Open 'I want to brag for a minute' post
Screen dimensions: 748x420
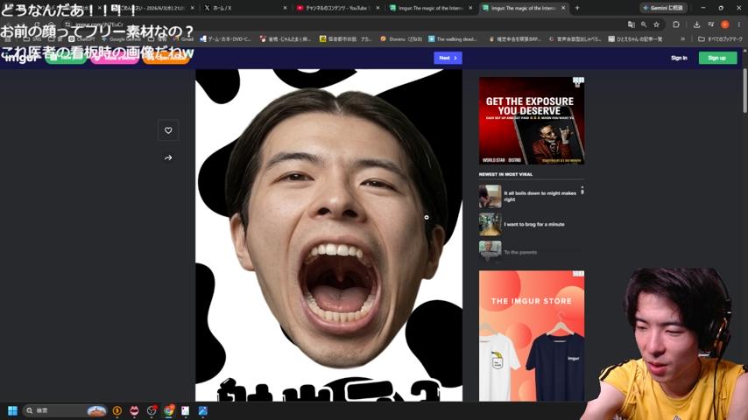pyautogui.click(x=533, y=224)
